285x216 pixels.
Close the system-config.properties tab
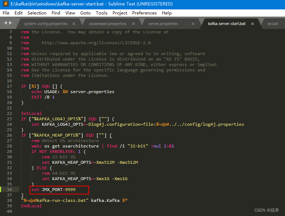74,24
